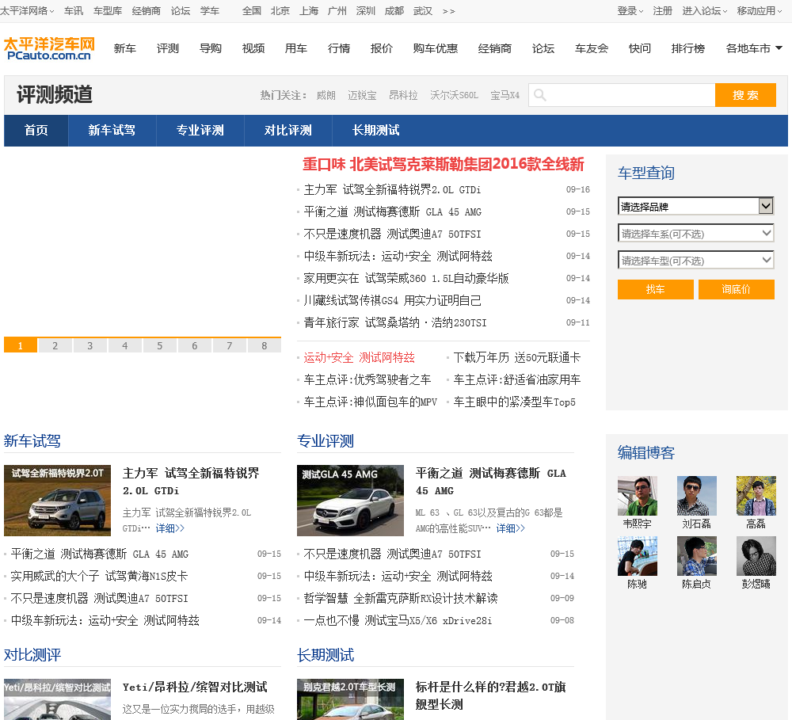Switch to the 专业评测 tab
Image resolution: width=792 pixels, height=720 pixels.
click(200, 131)
